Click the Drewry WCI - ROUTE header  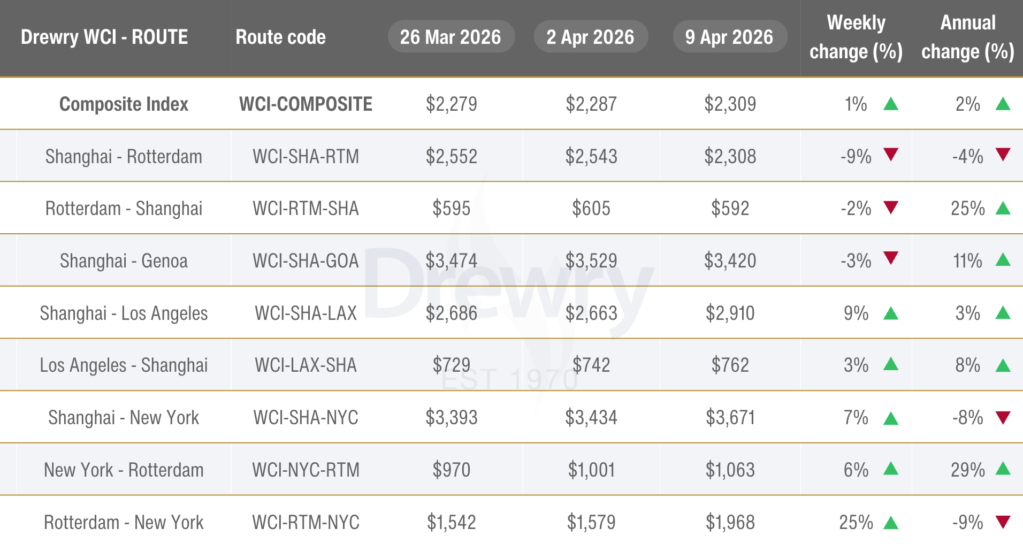tap(104, 37)
